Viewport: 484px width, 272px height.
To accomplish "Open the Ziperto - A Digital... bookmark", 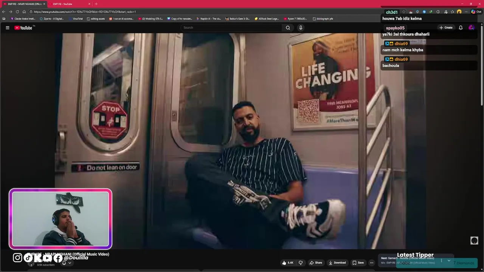I will 52,19.
